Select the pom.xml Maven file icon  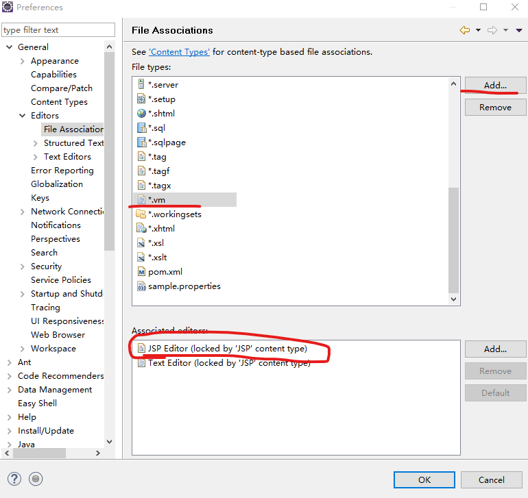click(x=142, y=272)
